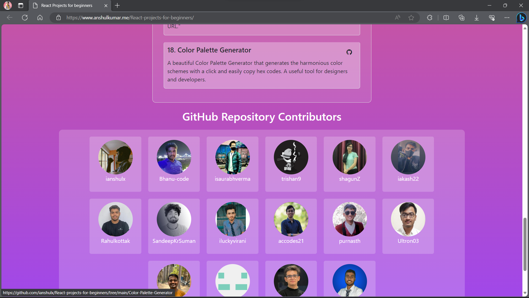This screenshot has width=529, height=298.
Task: Open iakash22 contributor avatar
Action: pos(408,157)
